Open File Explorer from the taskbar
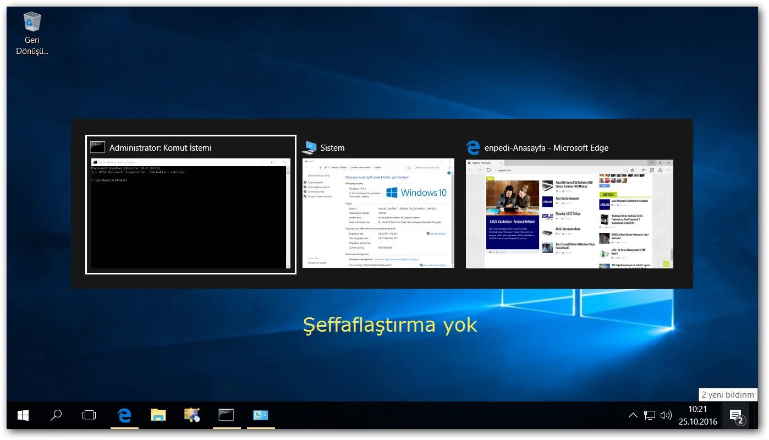Image resolution: width=769 pixels, height=440 pixels. tap(158, 415)
